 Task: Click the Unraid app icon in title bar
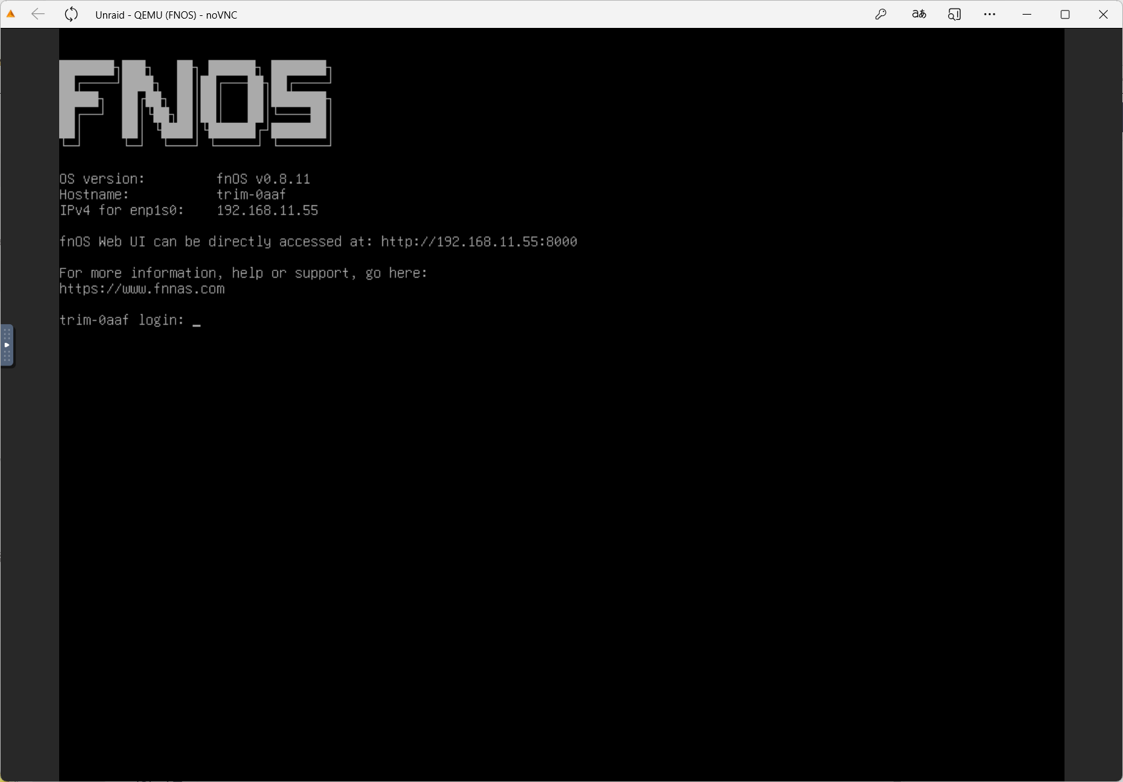tap(11, 14)
